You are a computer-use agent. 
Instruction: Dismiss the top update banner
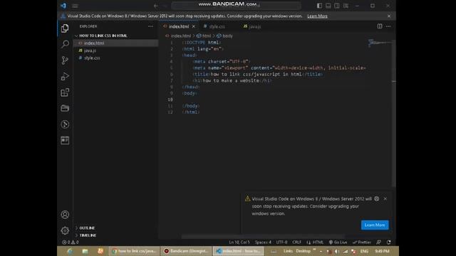pos(389,16)
